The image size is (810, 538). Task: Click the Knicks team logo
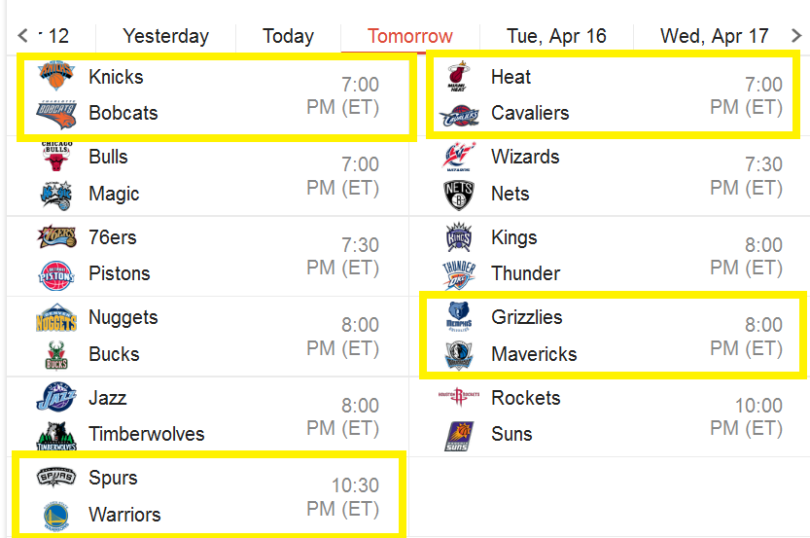pos(56,76)
